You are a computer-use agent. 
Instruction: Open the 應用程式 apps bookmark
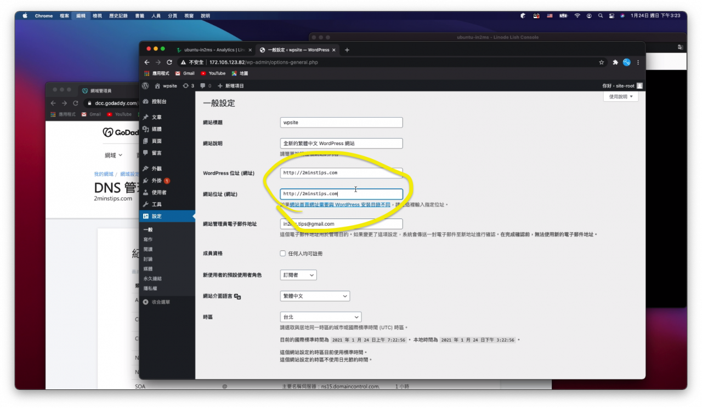[158, 73]
